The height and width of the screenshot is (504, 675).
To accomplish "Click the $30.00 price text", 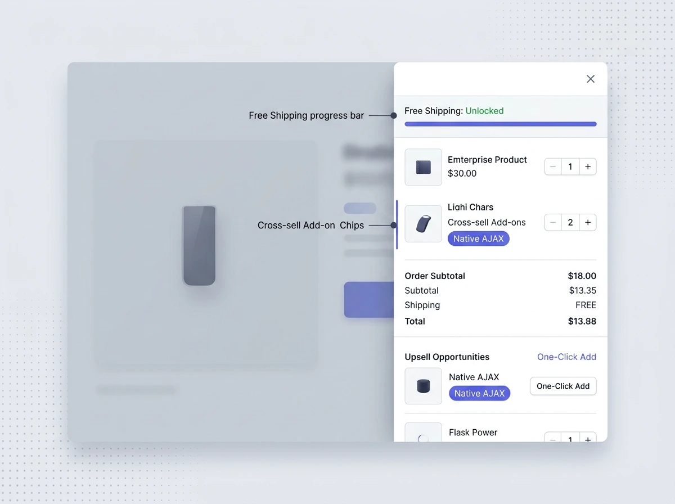I will click(x=462, y=174).
